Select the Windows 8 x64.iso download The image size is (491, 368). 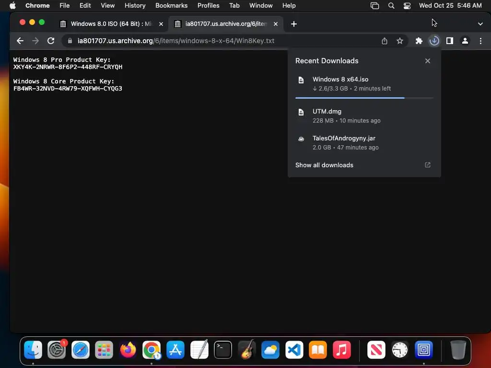[364, 84]
